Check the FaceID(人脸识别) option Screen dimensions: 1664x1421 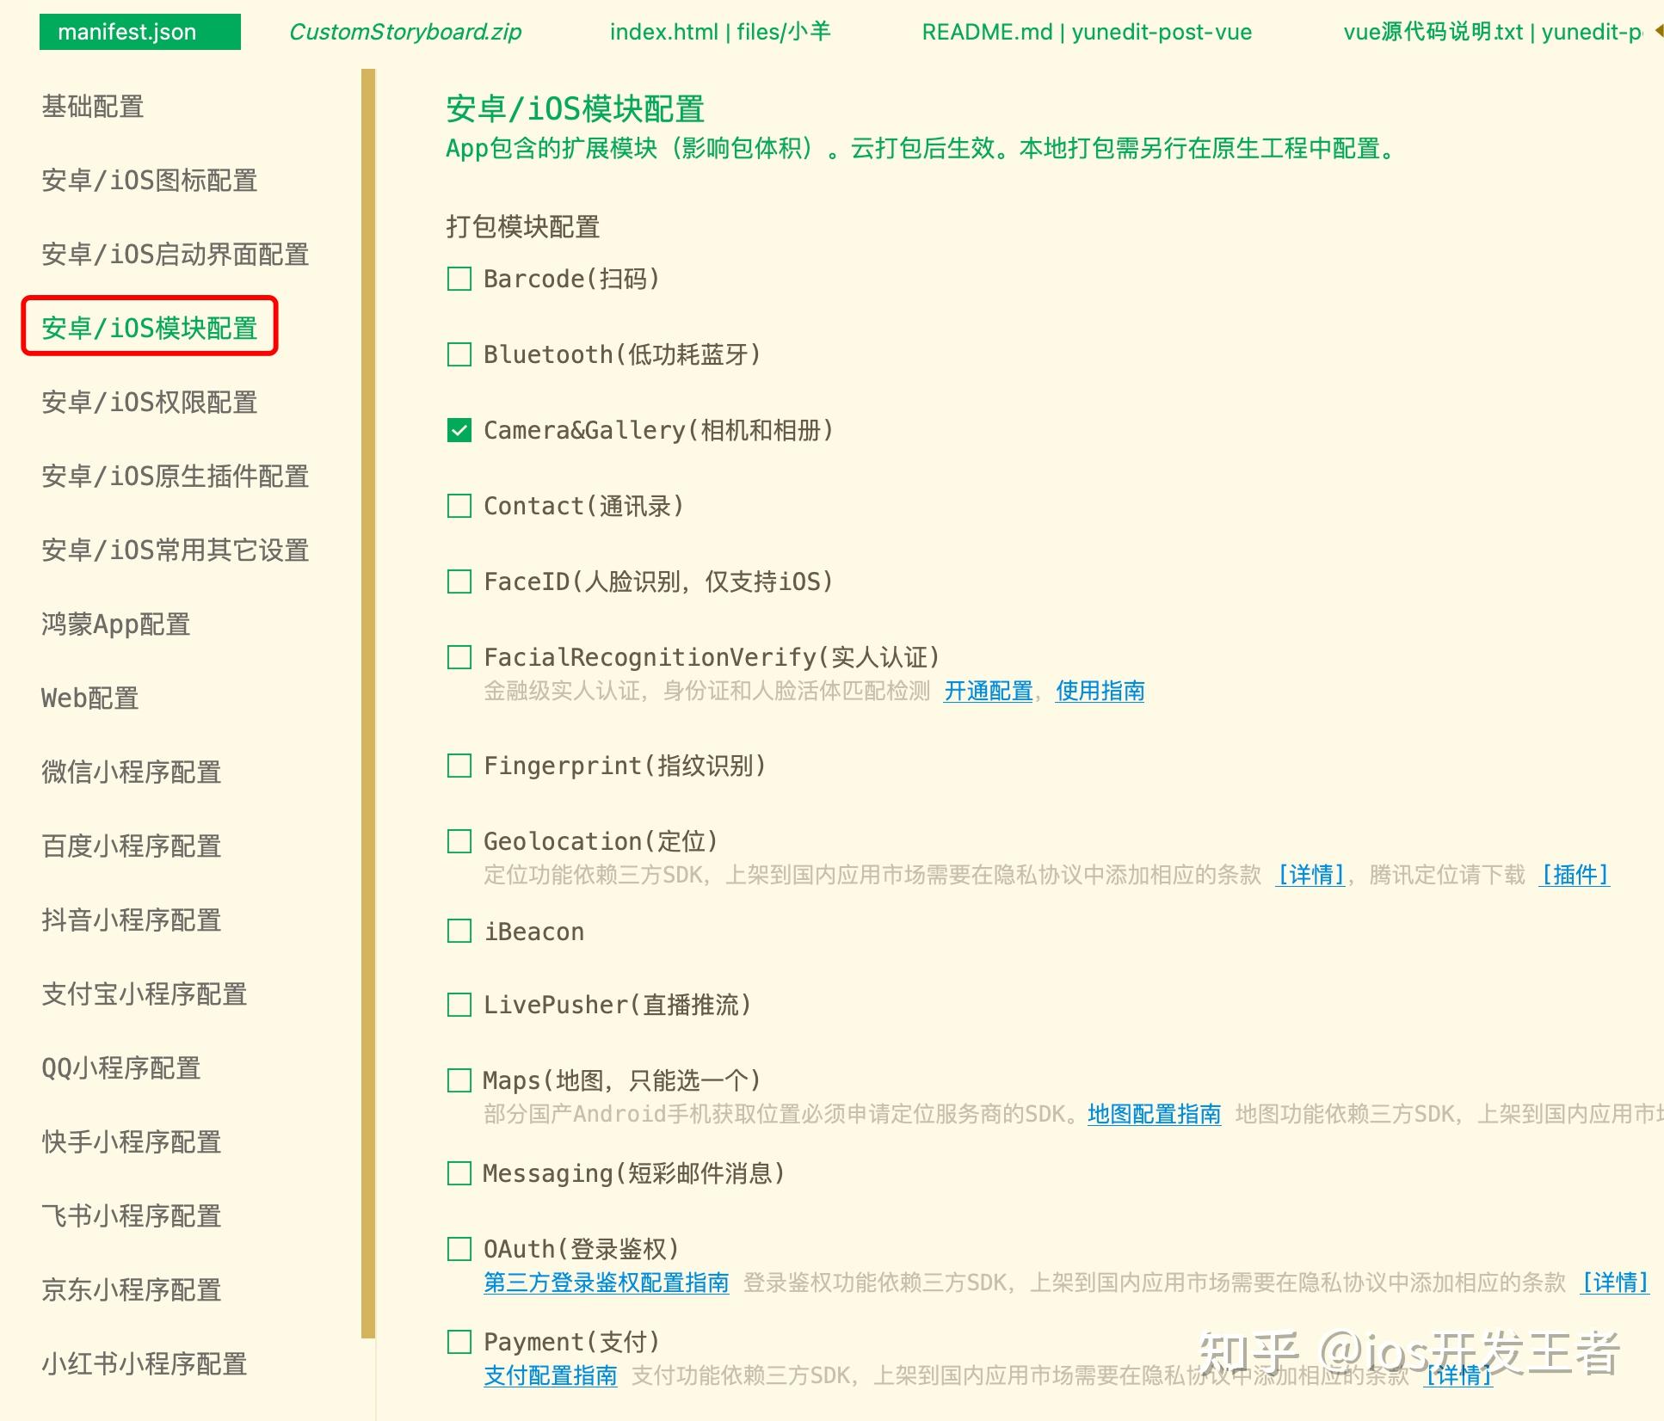coord(459,581)
